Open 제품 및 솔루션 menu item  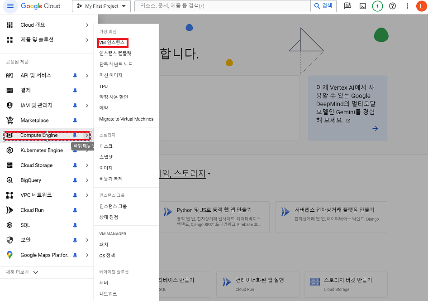click(x=37, y=40)
